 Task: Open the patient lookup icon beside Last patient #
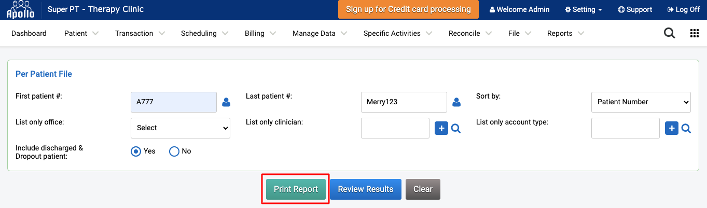(x=456, y=102)
